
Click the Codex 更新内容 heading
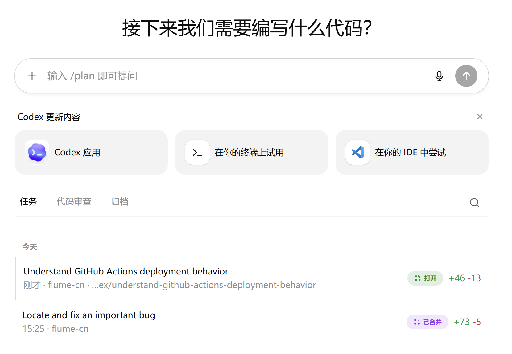(49, 117)
